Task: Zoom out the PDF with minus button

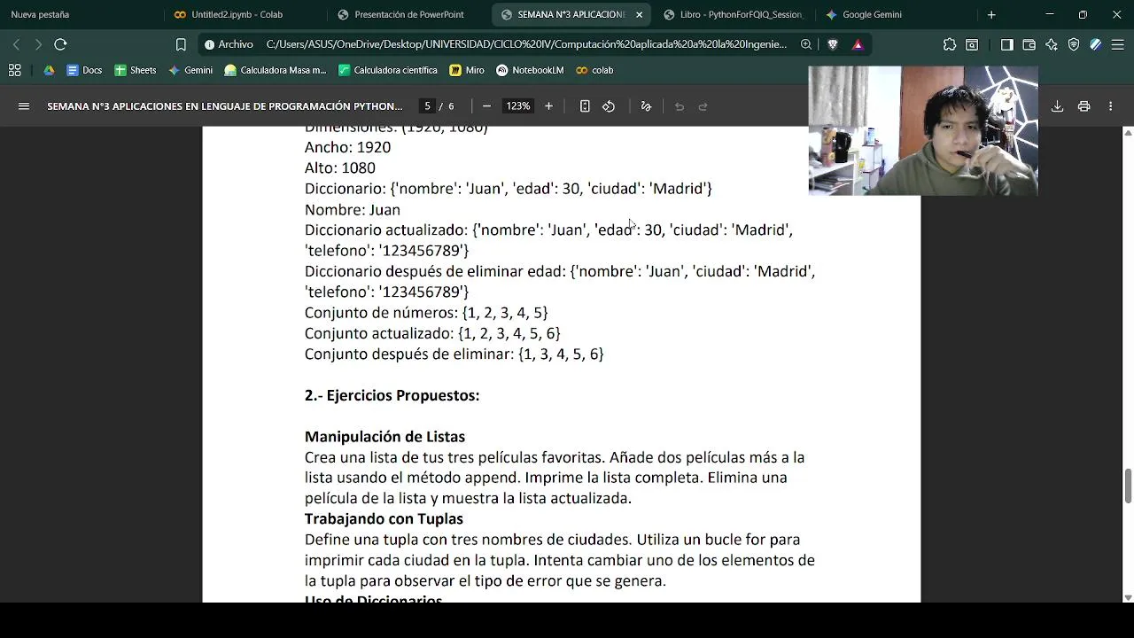Action: (486, 106)
